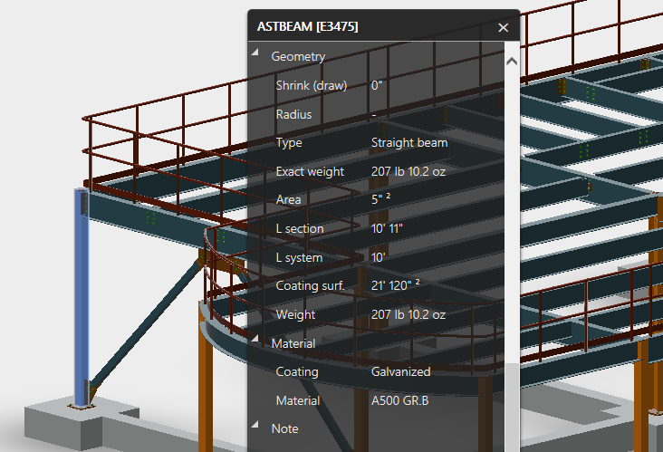Select the Area property label
The width and height of the screenshot is (663, 452).
pos(288,199)
